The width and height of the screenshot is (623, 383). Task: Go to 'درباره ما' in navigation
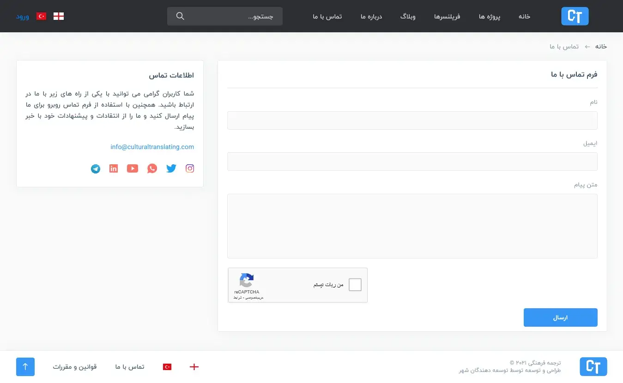pos(371,16)
